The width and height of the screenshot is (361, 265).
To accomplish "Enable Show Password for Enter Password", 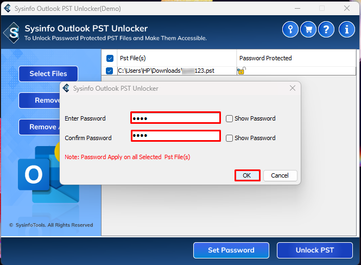I will click(230, 118).
